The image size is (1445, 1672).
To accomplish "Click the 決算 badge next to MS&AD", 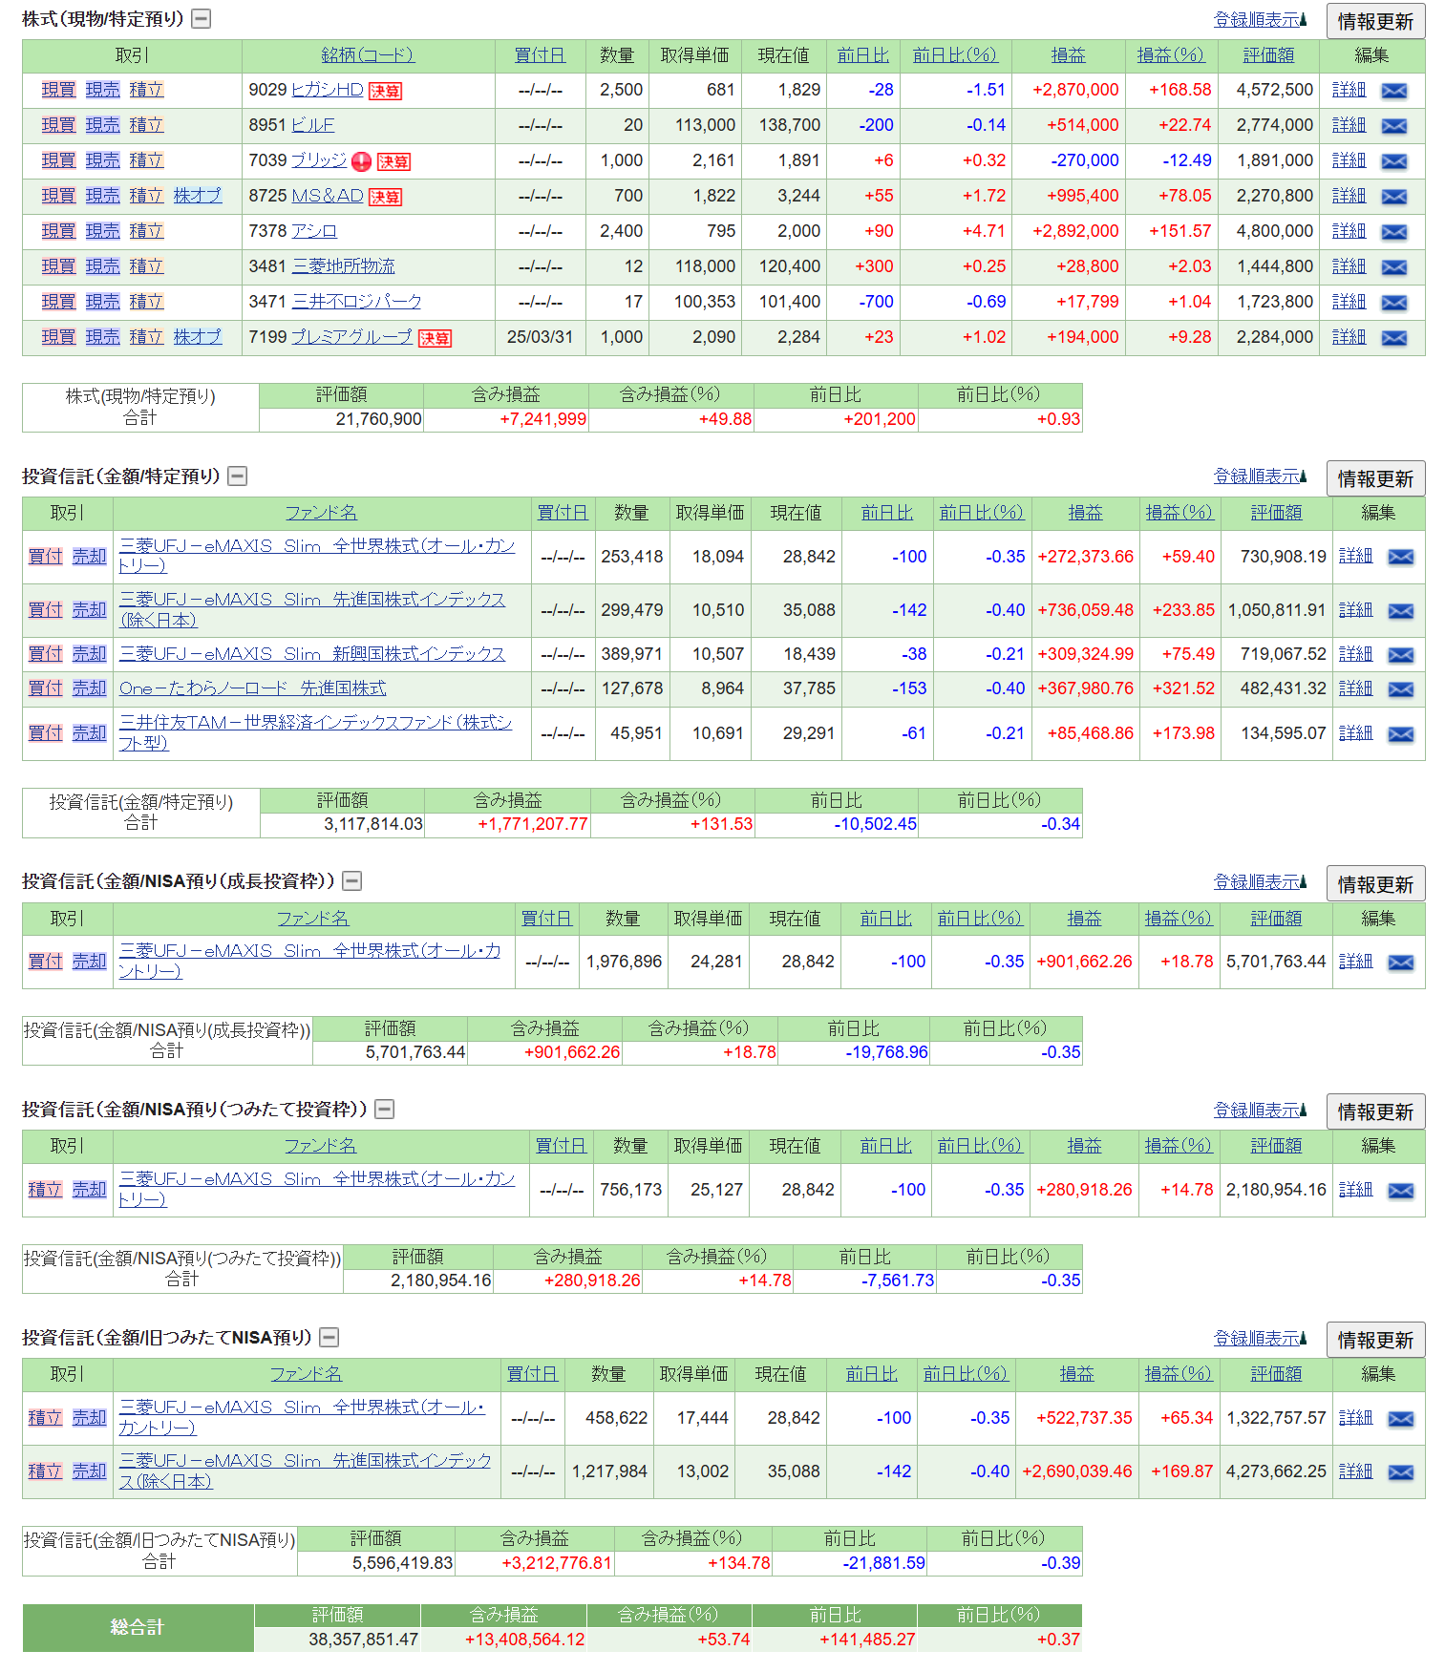I will [385, 197].
